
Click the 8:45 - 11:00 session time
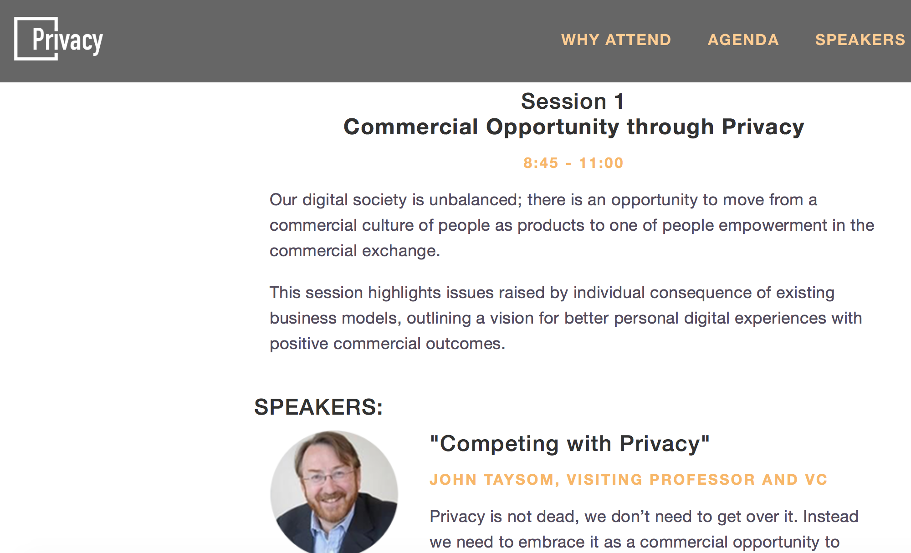tap(573, 163)
